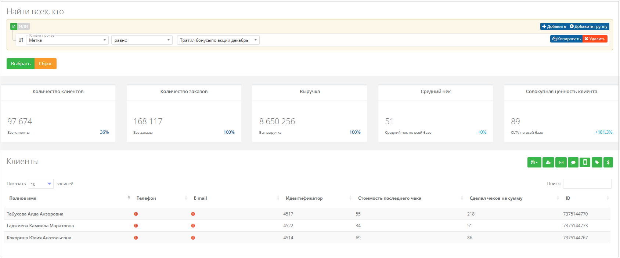The image size is (620, 258).
Task: Click the red Удалить button
Action: pos(595,39)
